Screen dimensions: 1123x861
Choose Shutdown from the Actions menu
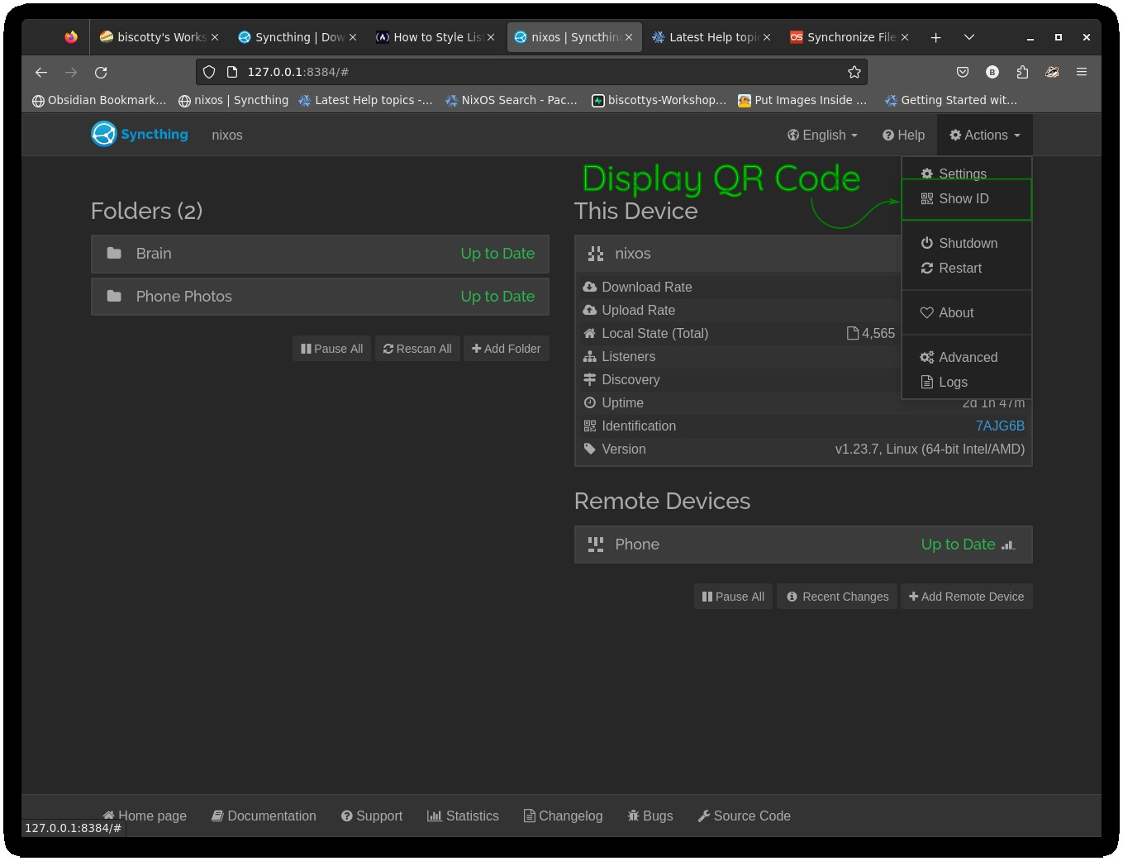pos(967,243)
